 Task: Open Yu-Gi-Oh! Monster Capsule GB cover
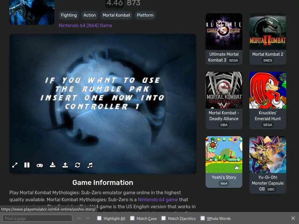tap(268, 155)
